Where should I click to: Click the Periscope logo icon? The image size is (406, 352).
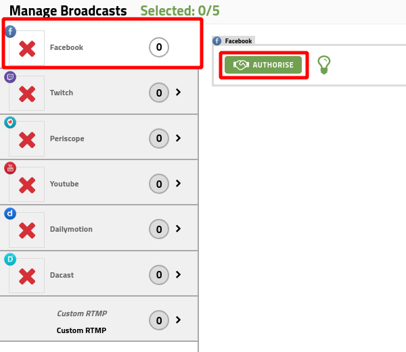(10, 122)
